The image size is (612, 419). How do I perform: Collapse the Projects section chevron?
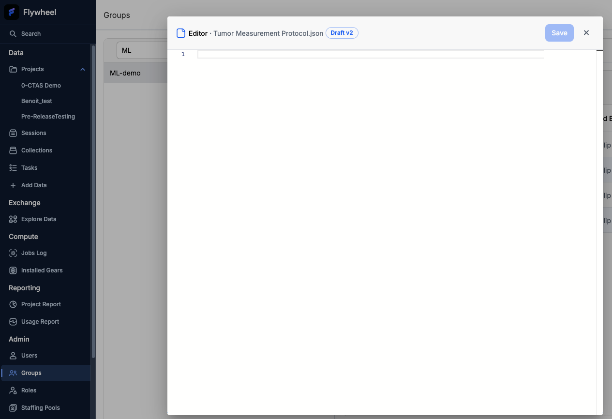[x=82, y=69]
